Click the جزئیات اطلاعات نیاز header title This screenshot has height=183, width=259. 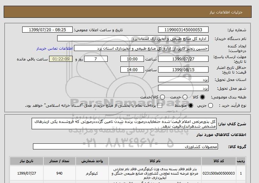pos(226,12)
